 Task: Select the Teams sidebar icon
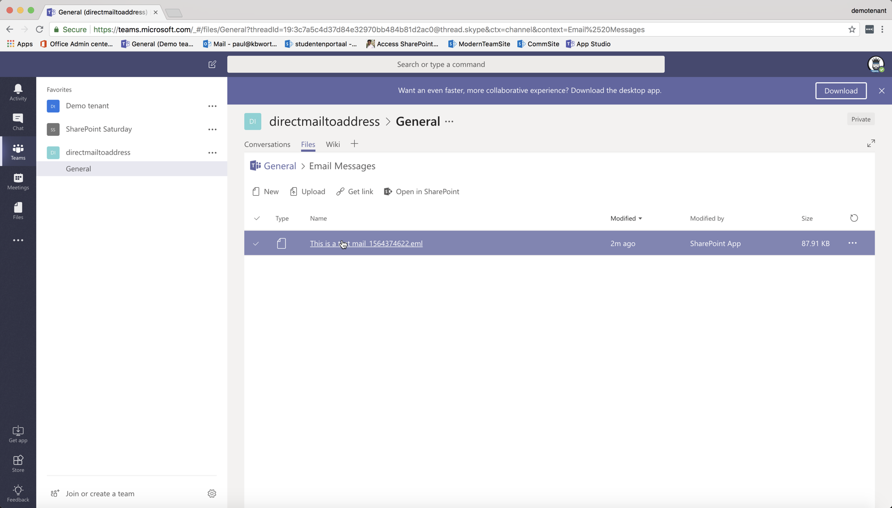[18, 151]
